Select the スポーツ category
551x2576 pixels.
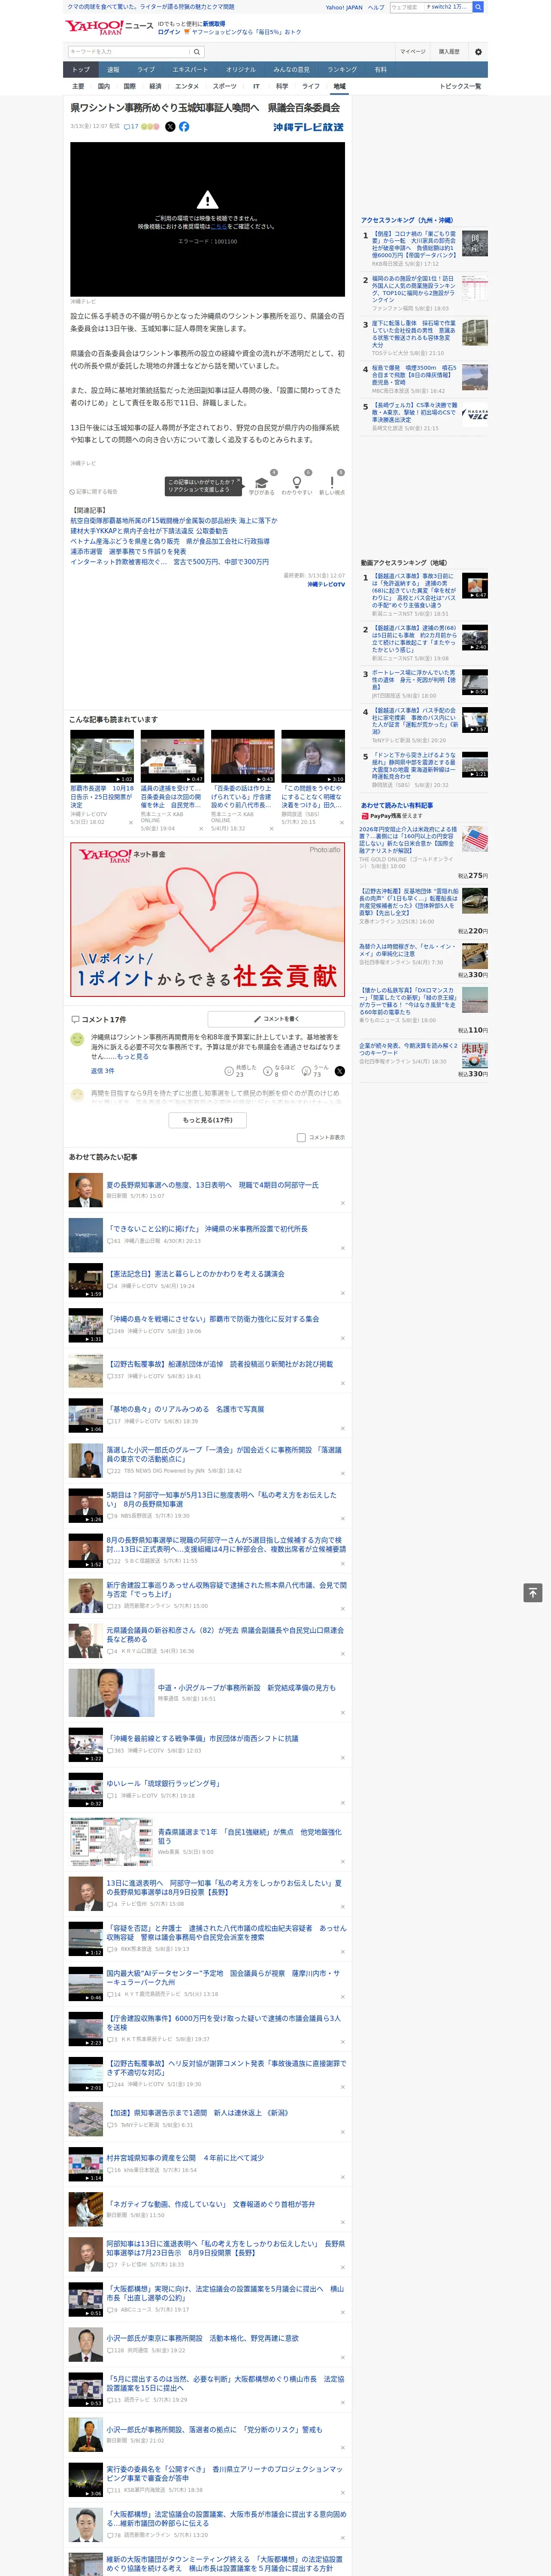pyautogui.click(x=225, y=86)
